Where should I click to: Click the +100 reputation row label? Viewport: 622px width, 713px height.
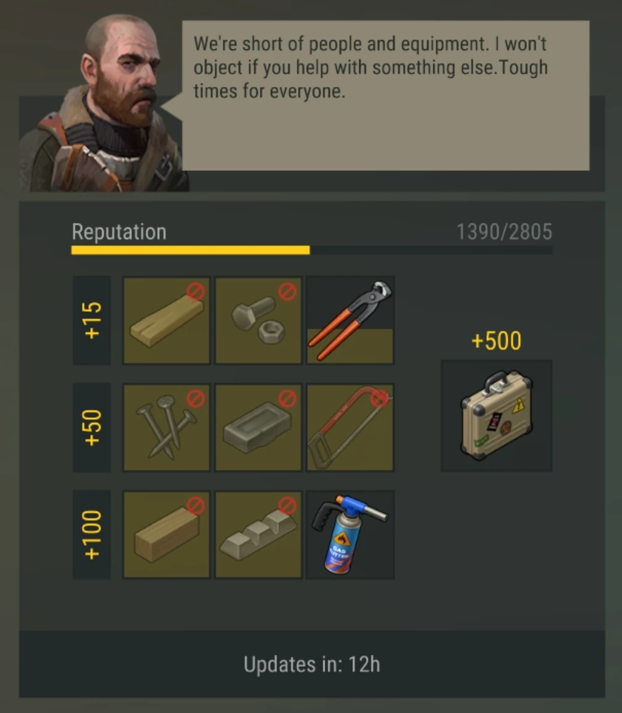point(92,535)
